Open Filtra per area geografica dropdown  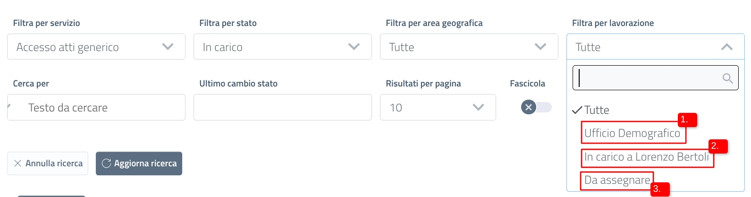(469, 47)
